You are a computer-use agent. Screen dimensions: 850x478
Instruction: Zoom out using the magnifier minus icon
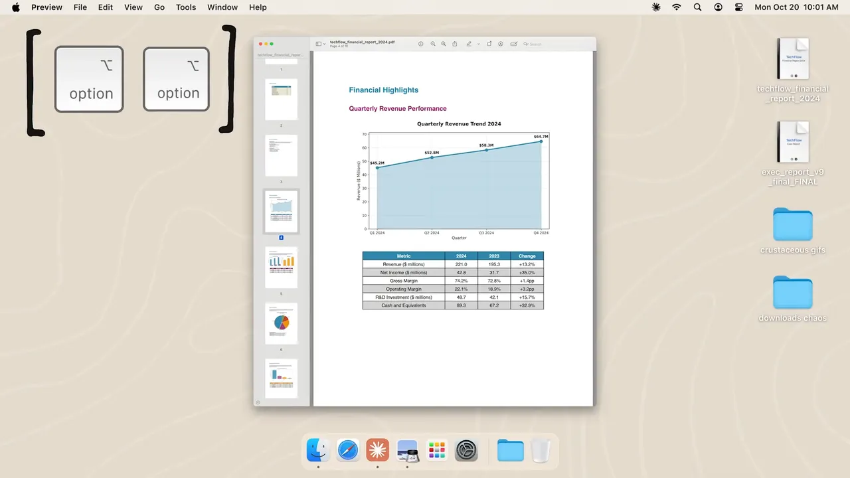point(433,44)
